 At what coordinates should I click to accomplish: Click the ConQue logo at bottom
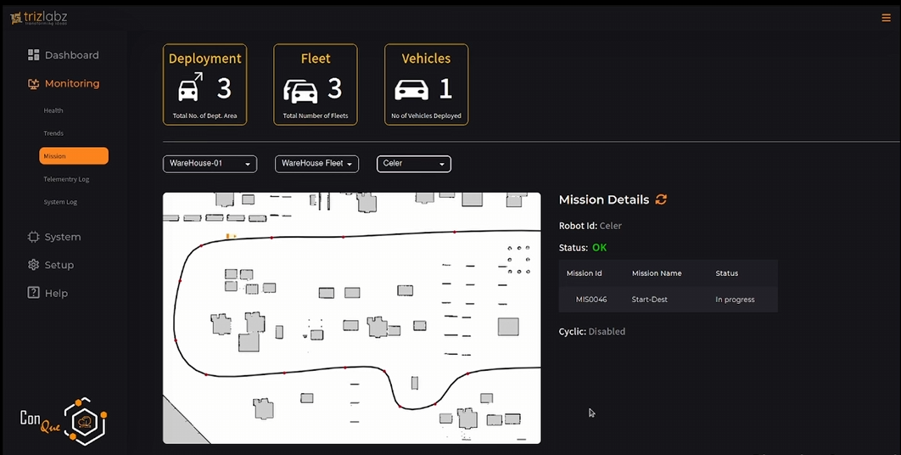(x=64, y=420)
